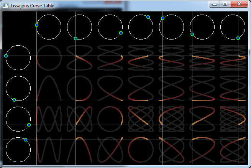Click the green dot on the first top-row circle
This screenshot has height=168, width=251.
tap(36, 25)
